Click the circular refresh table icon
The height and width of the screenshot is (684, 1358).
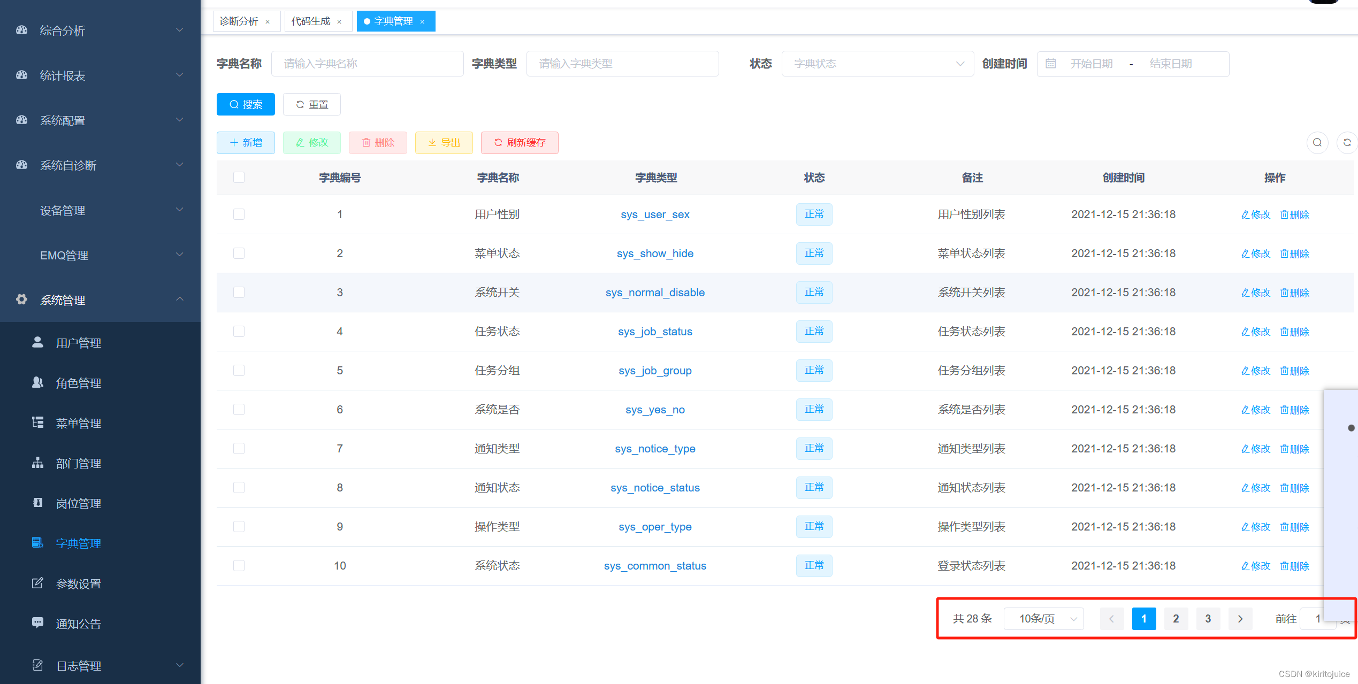tap(1347, 142)
